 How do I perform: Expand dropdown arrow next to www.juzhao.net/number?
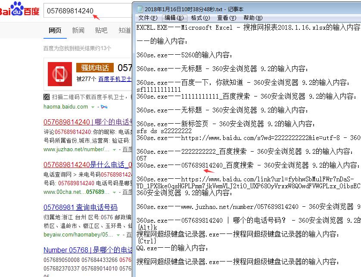114,149
